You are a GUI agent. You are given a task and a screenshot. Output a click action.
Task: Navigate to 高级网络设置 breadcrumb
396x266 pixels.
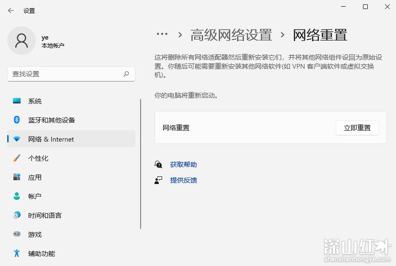pyautogui.click(x=231, y=35)
